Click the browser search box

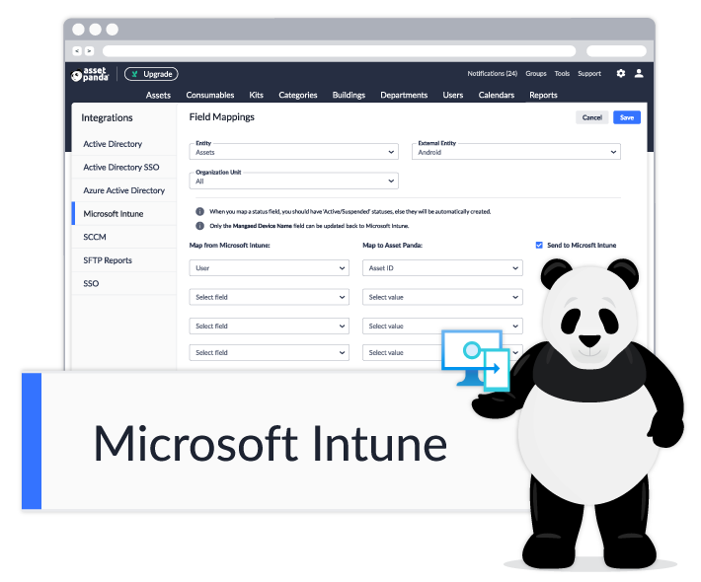pyautogui.click(x=616, y=51)
